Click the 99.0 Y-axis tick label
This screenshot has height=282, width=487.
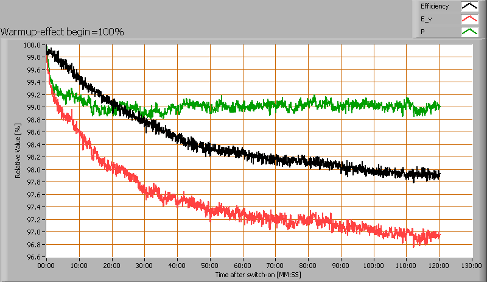click(33, 107)
